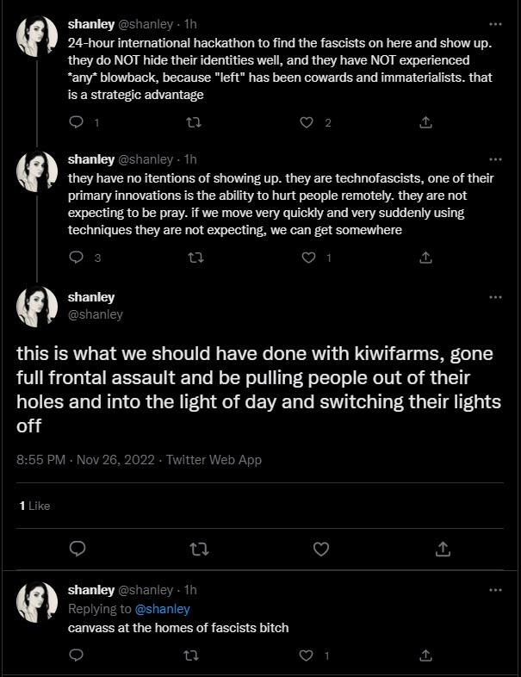Share the 24-hour hackathon tweet
Image resolution: width=521 pixels, height=677 pixels.
click(x=425, y=123)
